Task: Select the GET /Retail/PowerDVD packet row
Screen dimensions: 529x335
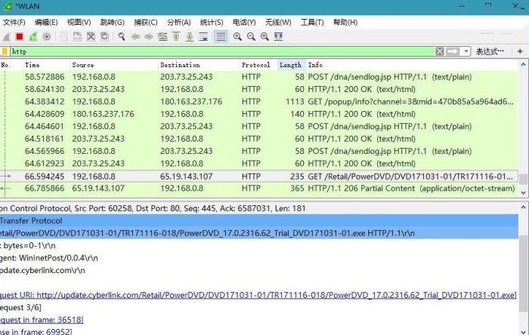Action: coord(259,177)
